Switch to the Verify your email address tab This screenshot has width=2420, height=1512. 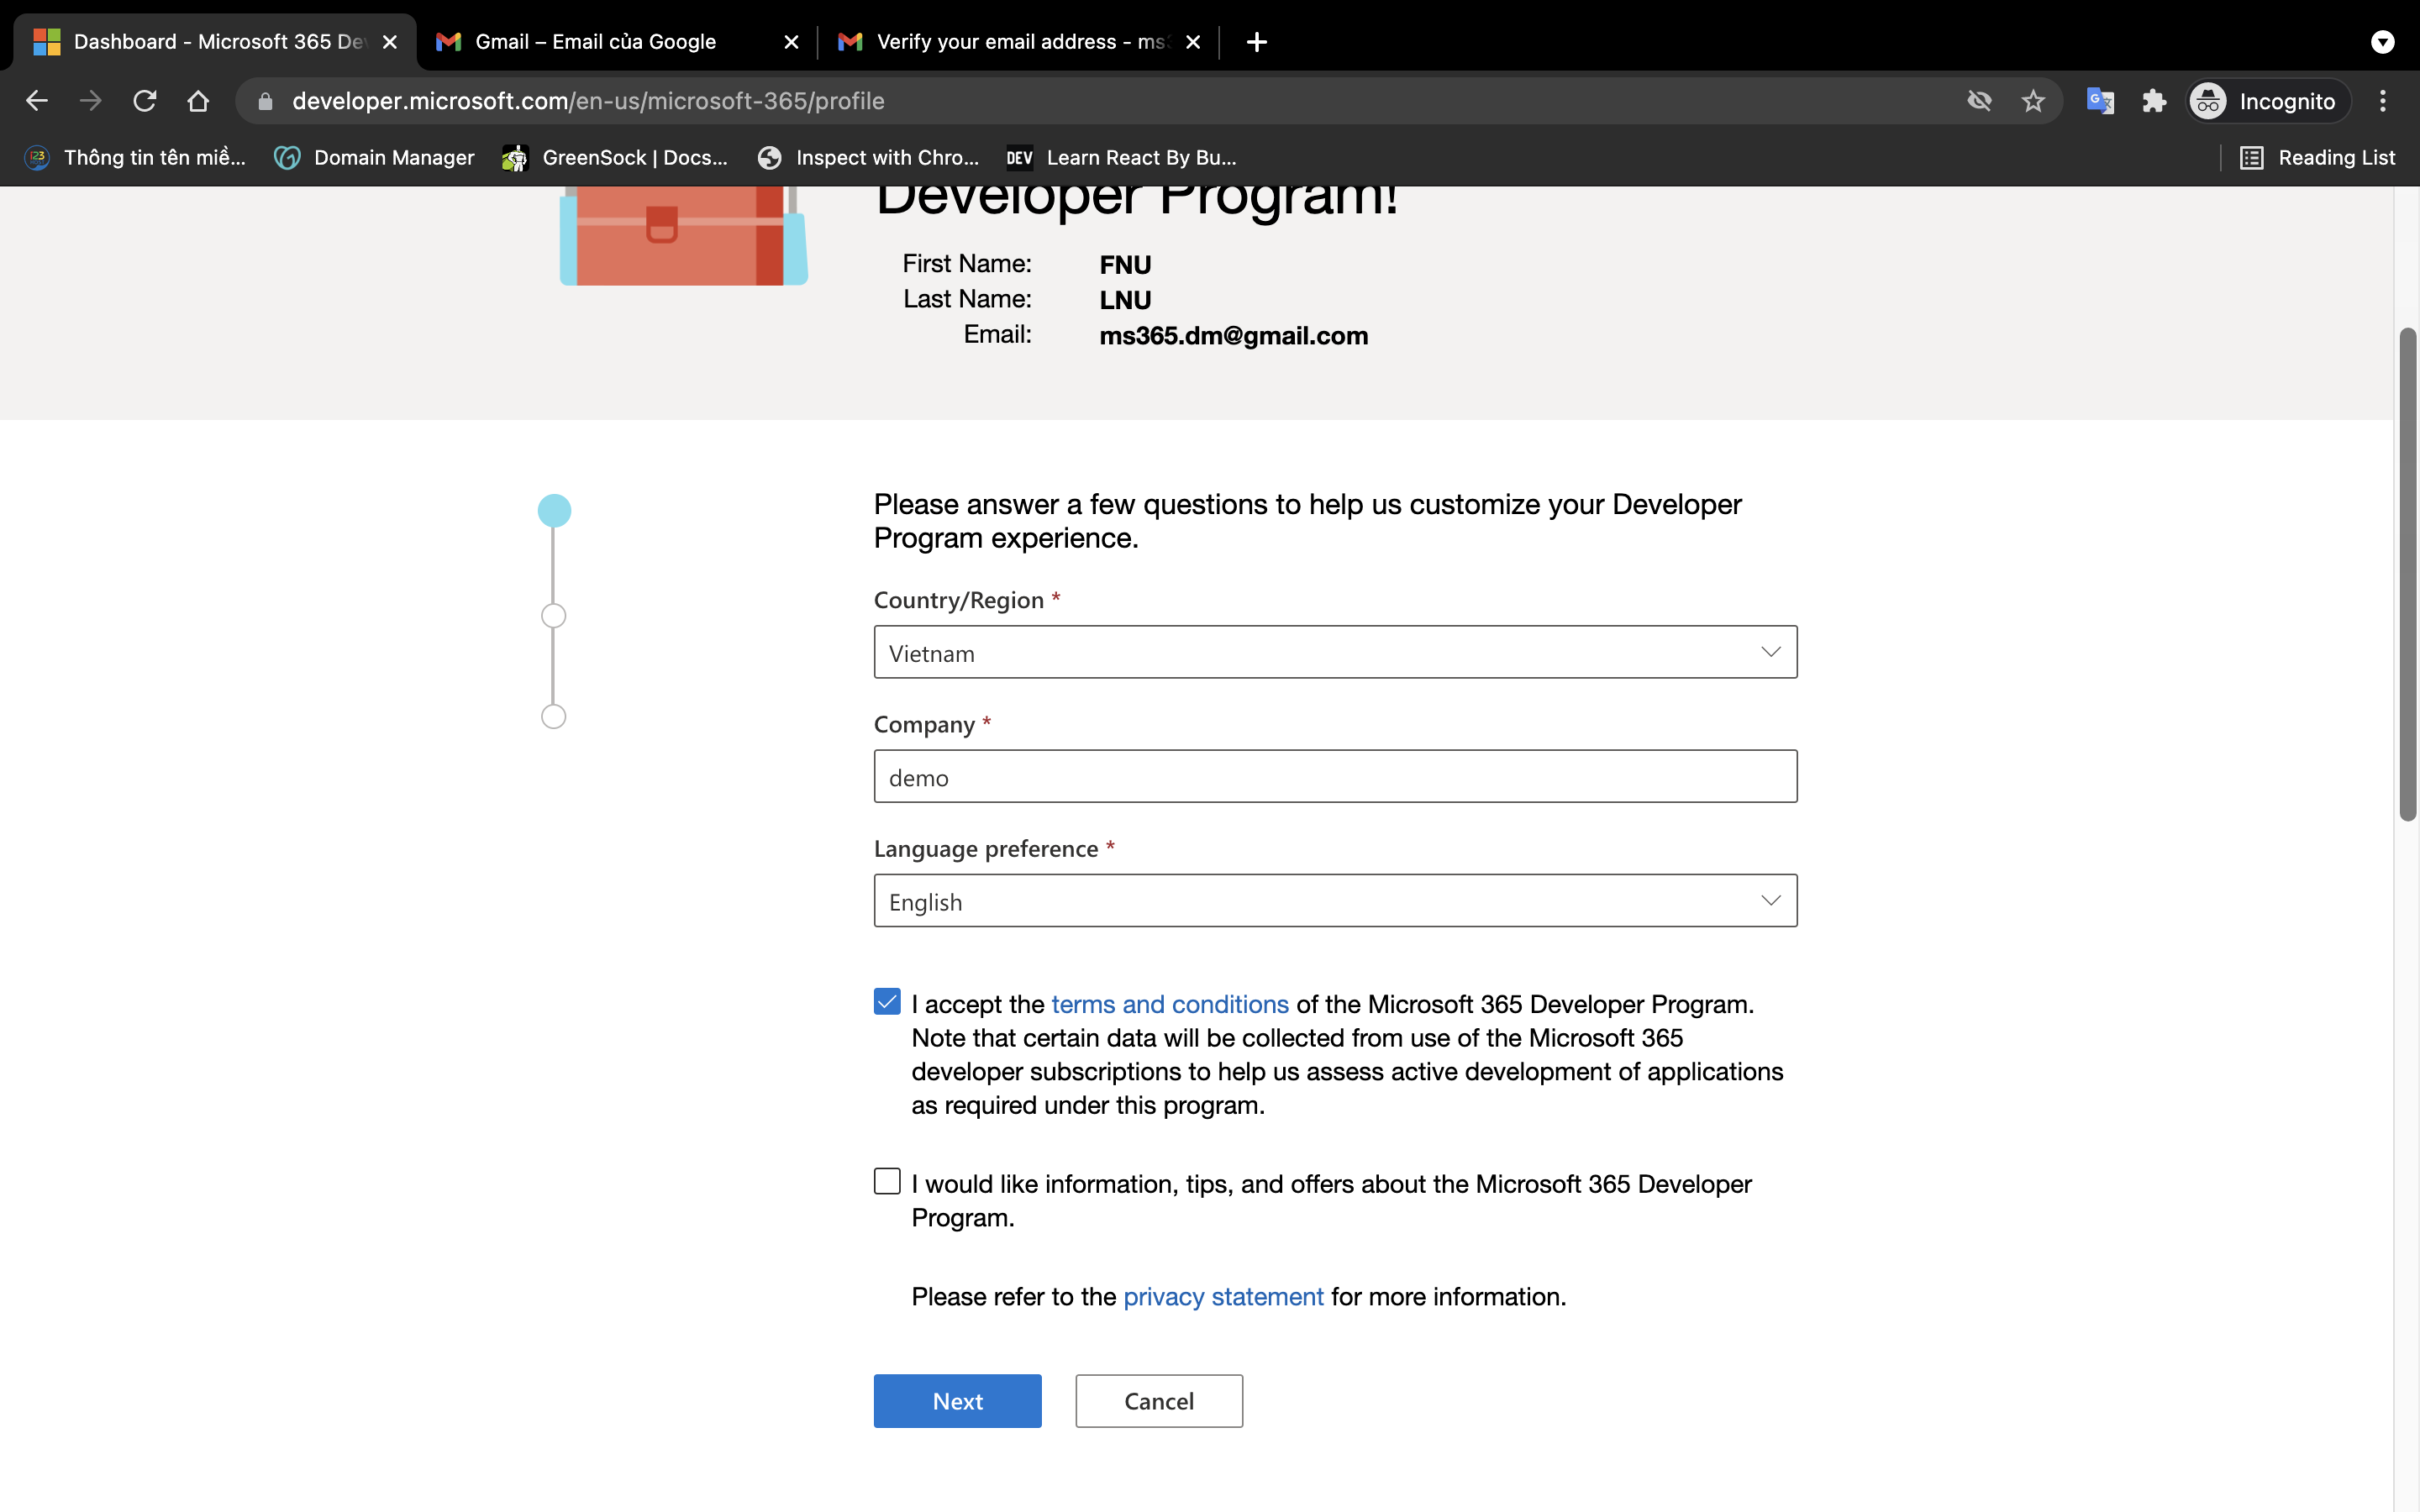[1000, 41]
